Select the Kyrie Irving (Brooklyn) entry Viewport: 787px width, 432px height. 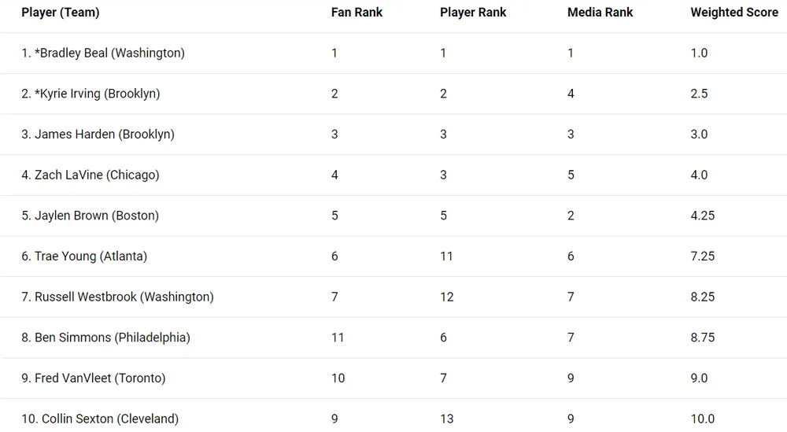(91, 94)
